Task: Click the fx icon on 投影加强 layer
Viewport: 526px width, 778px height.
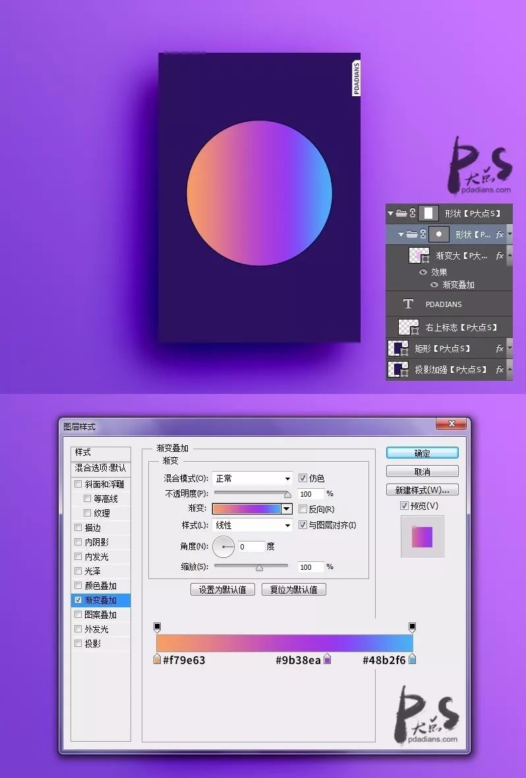Action: tap(500, 370)
